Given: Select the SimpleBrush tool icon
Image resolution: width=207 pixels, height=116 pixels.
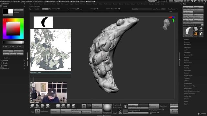Looking at the screenshot, I should tap(196, 34).
